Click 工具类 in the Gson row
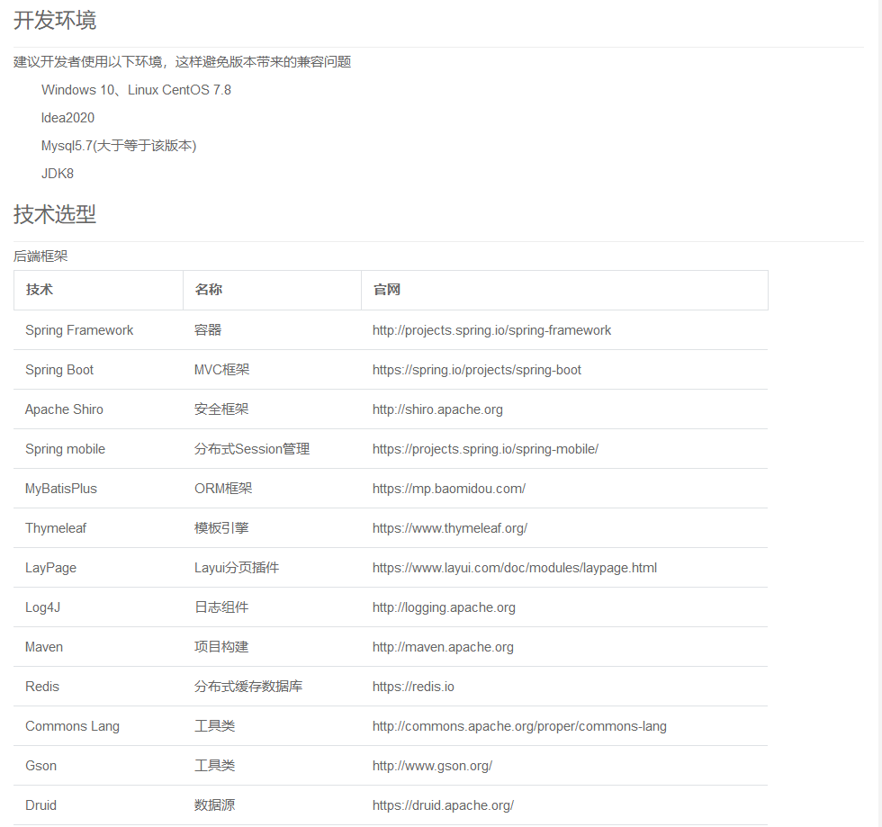Image resolution: width=882 pixels, height=827 pixels. (215, 766)
